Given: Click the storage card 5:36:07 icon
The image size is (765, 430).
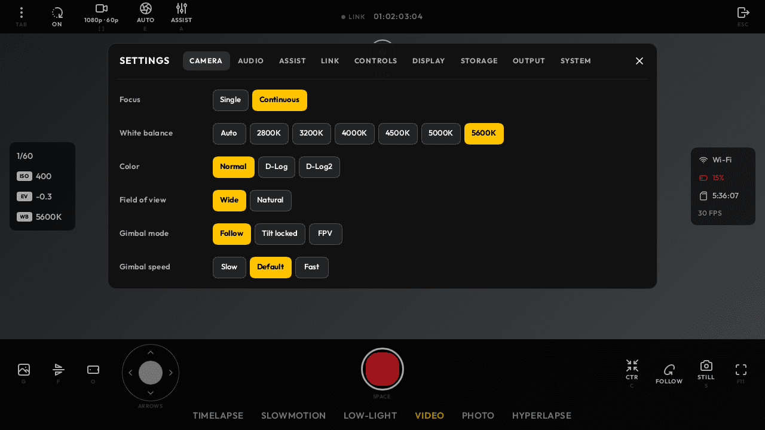Looking at the screenshot, I should coord(703,196).
